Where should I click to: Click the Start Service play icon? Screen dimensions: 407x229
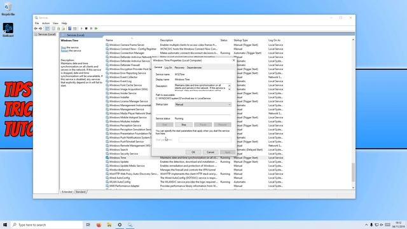click(x=81, y=29)
